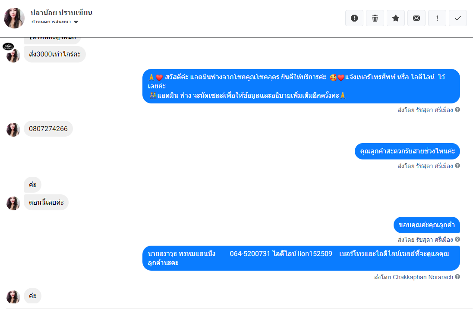The height and width of the screenshot is (309, 473).
Task: Mark conversation done with the checkmark icon
Action: [458, 18]
